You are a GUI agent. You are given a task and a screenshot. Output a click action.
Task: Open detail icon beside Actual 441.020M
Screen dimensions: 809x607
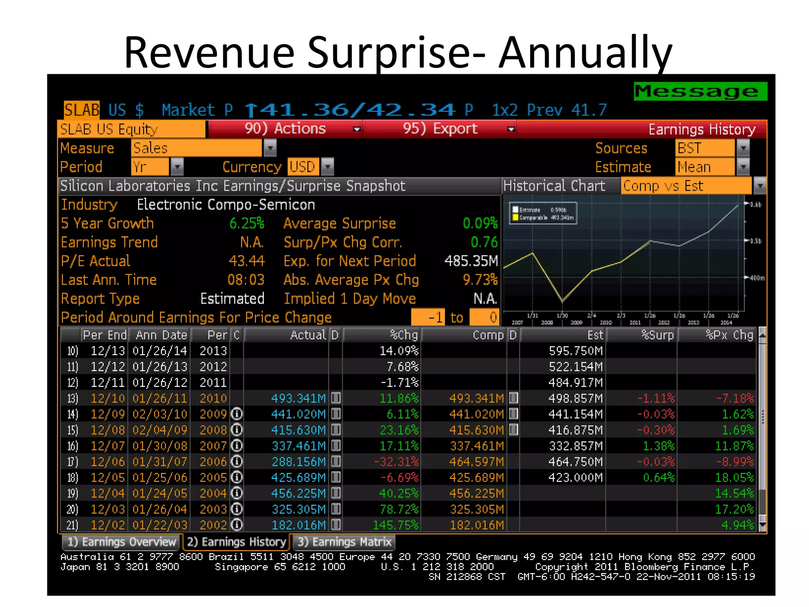pos(336,414)
